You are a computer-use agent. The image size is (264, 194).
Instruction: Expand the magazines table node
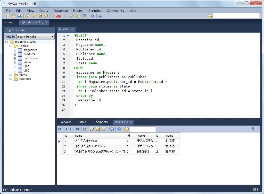pyautogui.click(x=15, y=50)
